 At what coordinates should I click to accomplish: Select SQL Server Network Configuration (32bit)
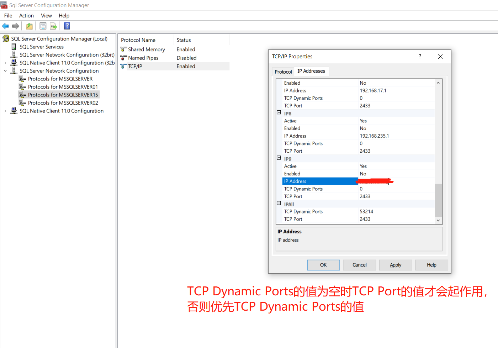coord(67,55)
